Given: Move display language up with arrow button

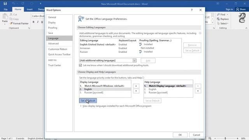Looking at the screenshot, I should point(136,86).
